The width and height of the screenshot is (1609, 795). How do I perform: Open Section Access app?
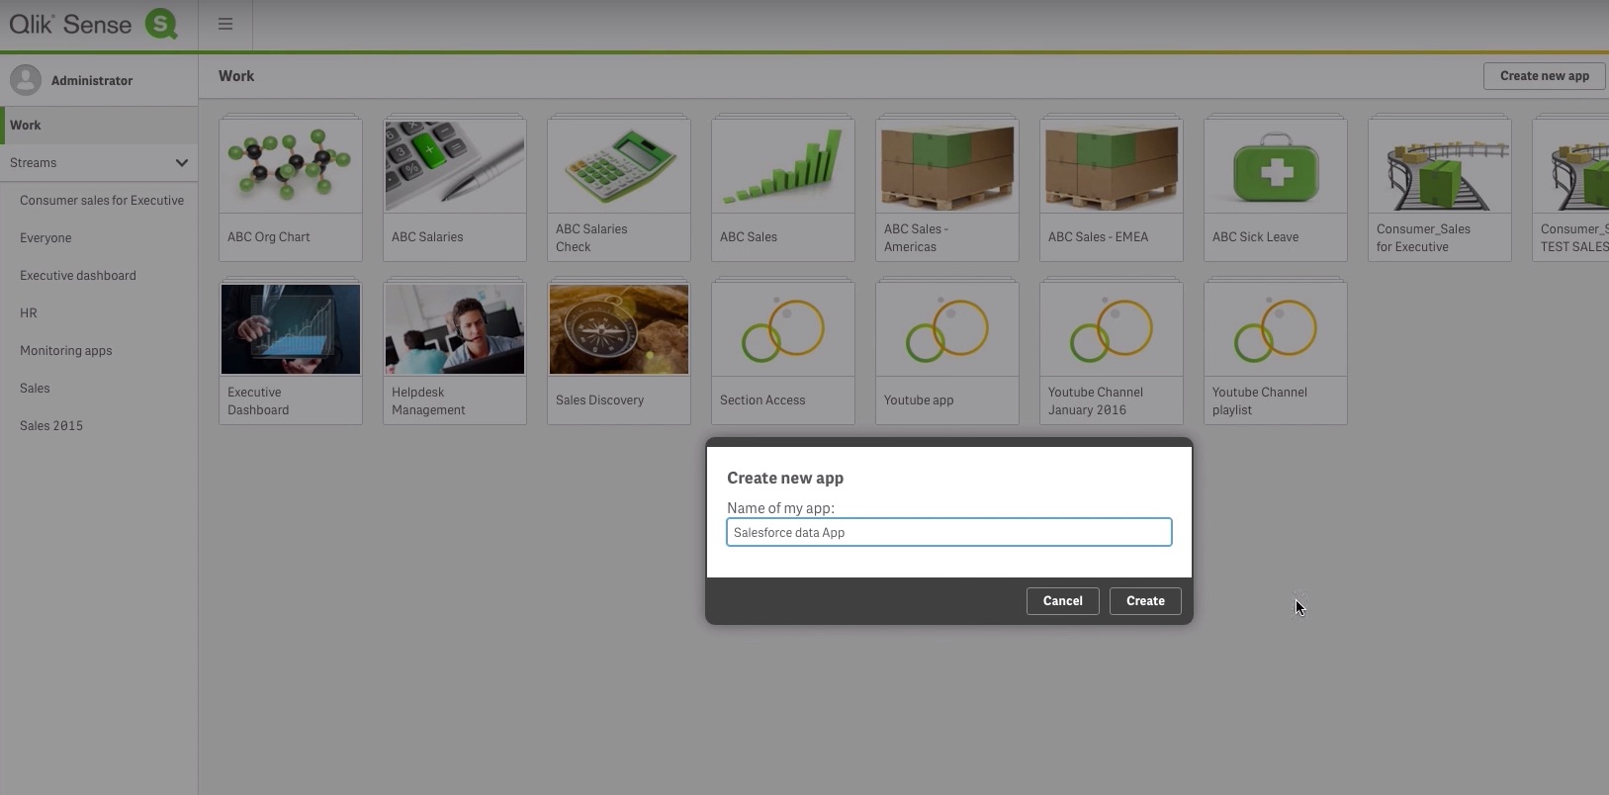coord(783,352)
